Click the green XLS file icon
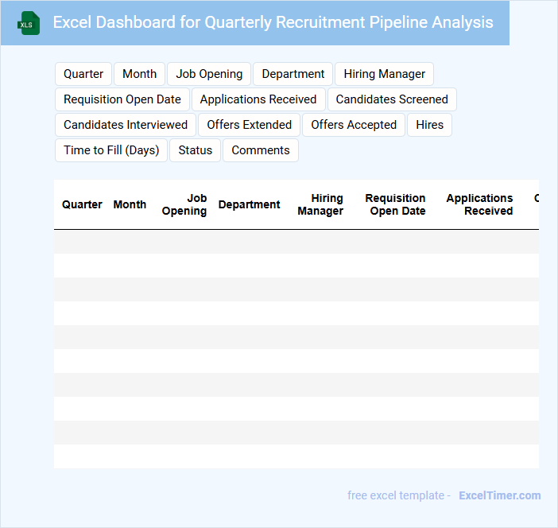Screen dimensions: 558x528 point(29,23)
